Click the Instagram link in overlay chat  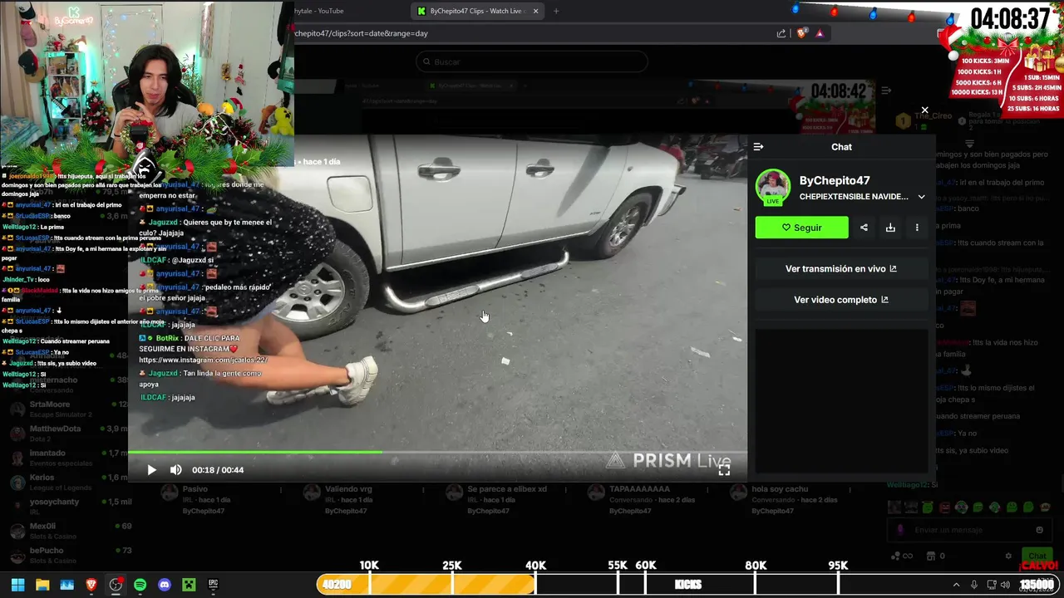click(x=203, y=360)
